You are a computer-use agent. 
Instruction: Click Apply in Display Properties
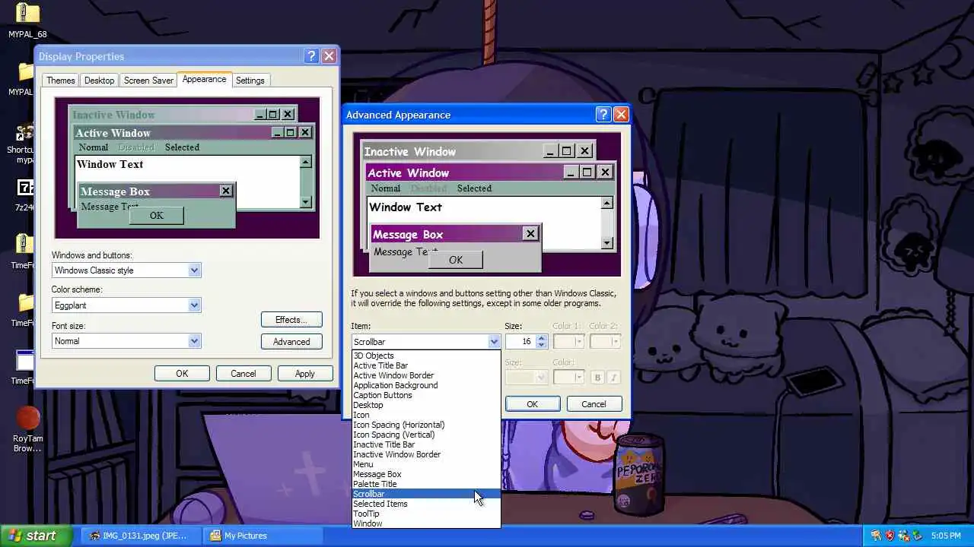pyautogui.click(x=304, y=374)
